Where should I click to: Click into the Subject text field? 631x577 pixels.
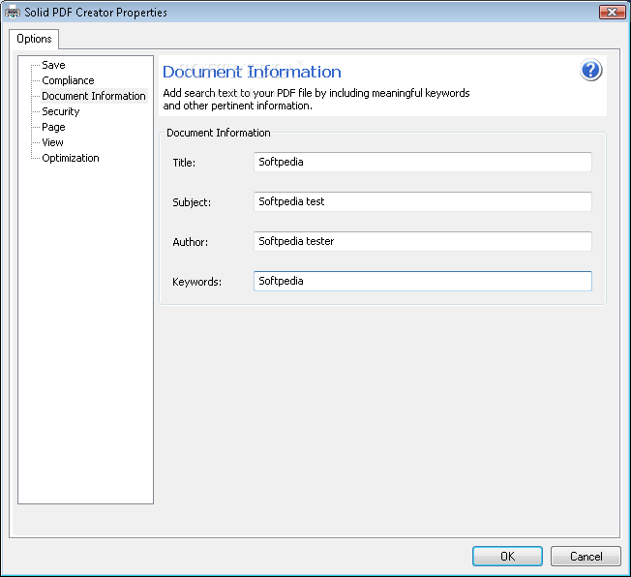point(423,201)
